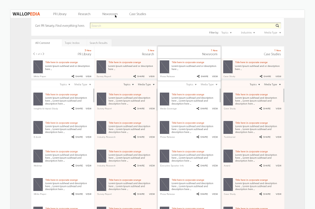
Task: View the Insights & Impact Study item
Action: [x=88, y=108]
